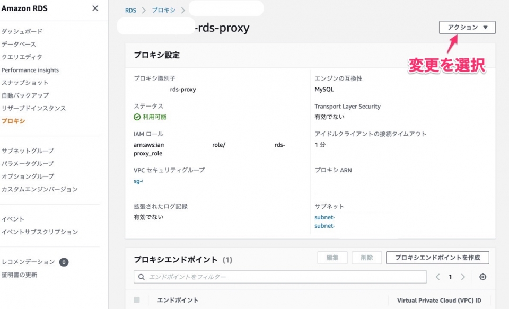Open the アクション menu
The height and width of the screenshot is (309, 509).
click(x=467, y=27)
